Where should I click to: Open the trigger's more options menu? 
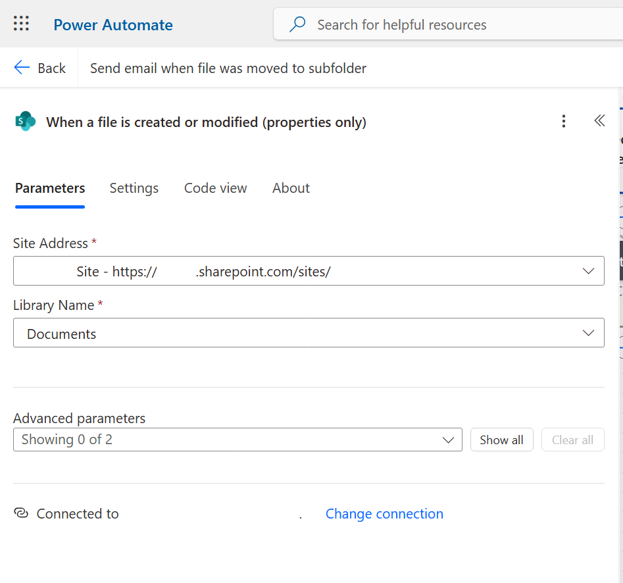click(563, 121)
